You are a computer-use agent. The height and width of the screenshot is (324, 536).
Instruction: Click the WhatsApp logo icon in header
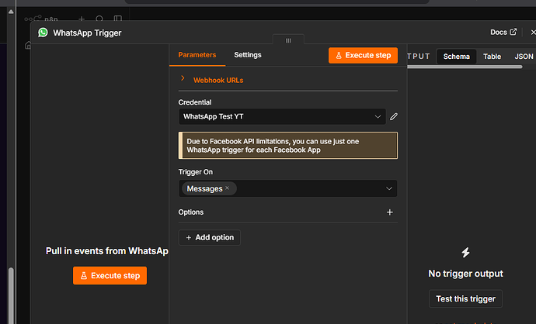43,33
